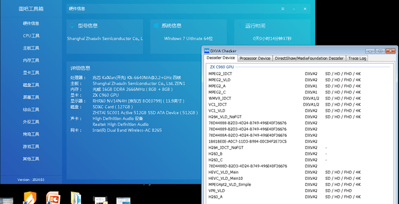
Task: Open 屏幕工具 in the sidebar
Action: 31,97
